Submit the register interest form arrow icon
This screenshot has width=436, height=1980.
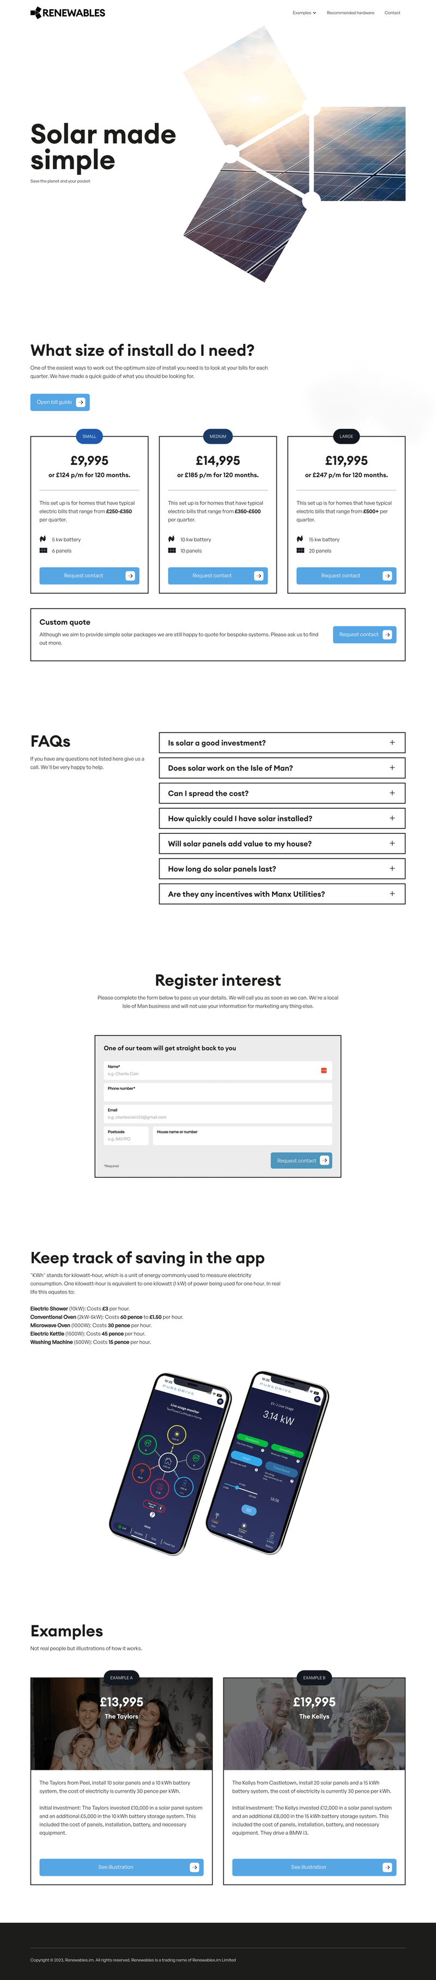point(325,1161)
